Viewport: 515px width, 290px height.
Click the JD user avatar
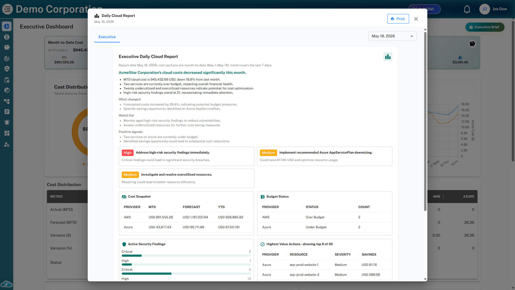484,9
